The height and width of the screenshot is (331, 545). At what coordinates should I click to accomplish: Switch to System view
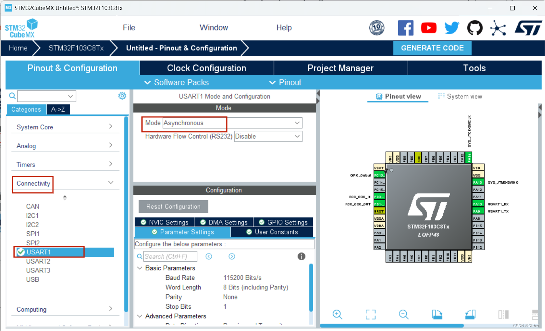[x=460, y=96]
